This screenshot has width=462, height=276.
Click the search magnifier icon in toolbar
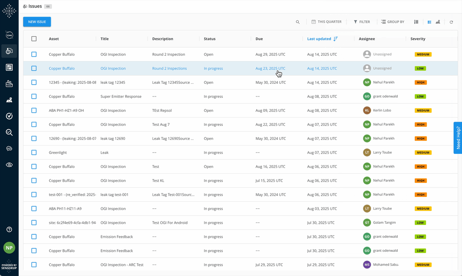click(x=298, y=22)
